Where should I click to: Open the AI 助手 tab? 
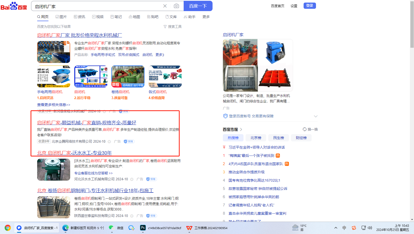190,17
